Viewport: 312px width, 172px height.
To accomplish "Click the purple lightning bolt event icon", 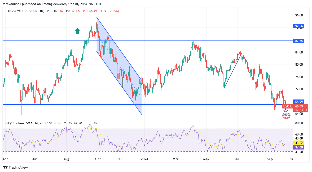I will [x=285, y=110].
